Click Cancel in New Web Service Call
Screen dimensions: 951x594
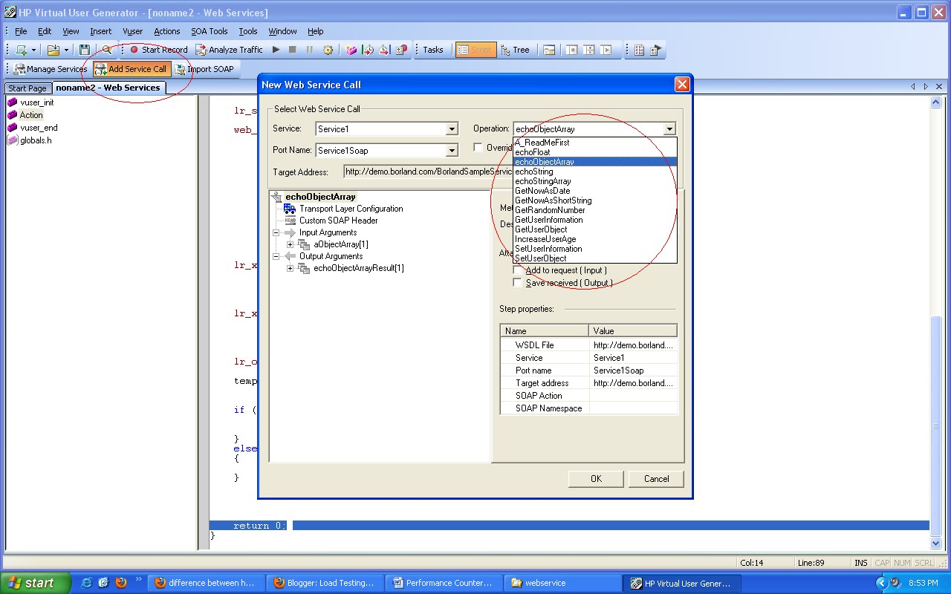coord(656,479)
